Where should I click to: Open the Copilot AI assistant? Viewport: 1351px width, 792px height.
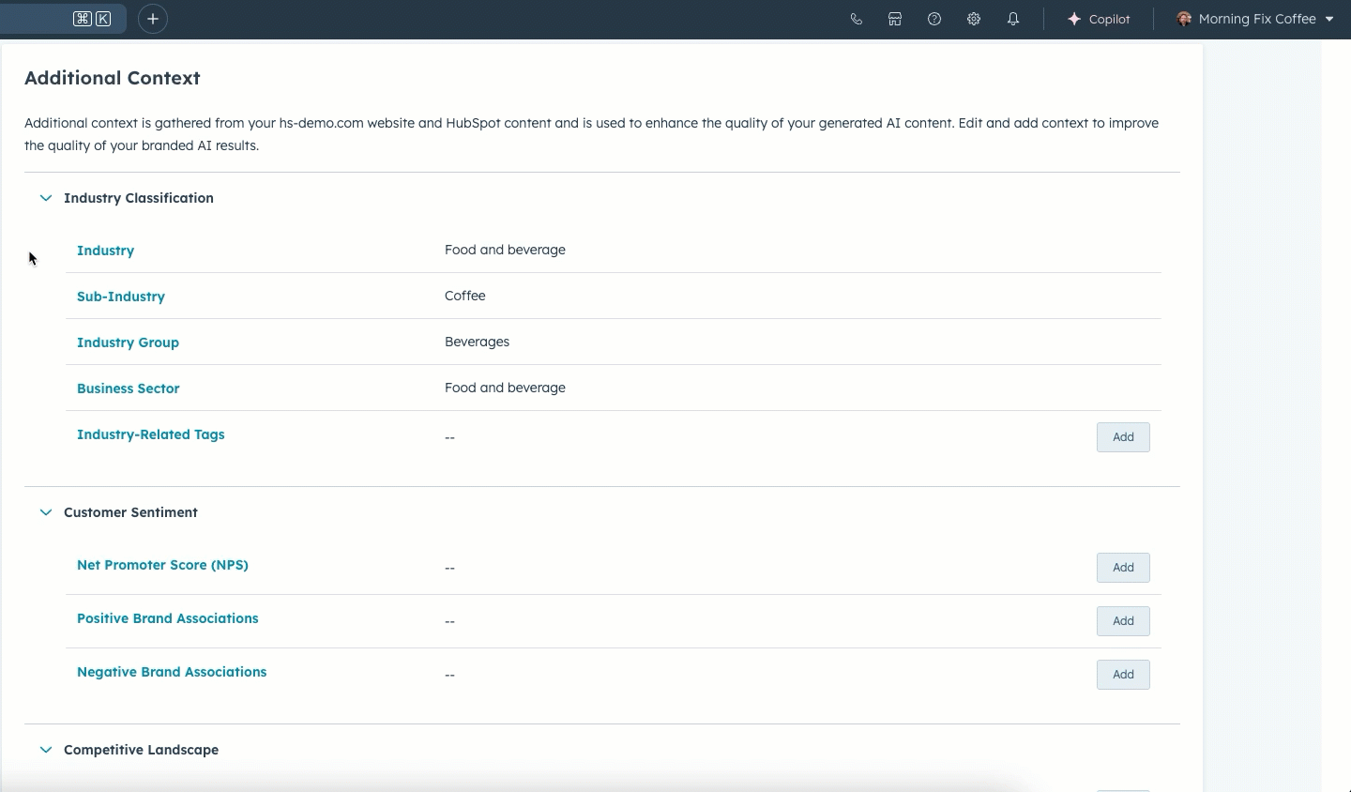point(1099,19)
